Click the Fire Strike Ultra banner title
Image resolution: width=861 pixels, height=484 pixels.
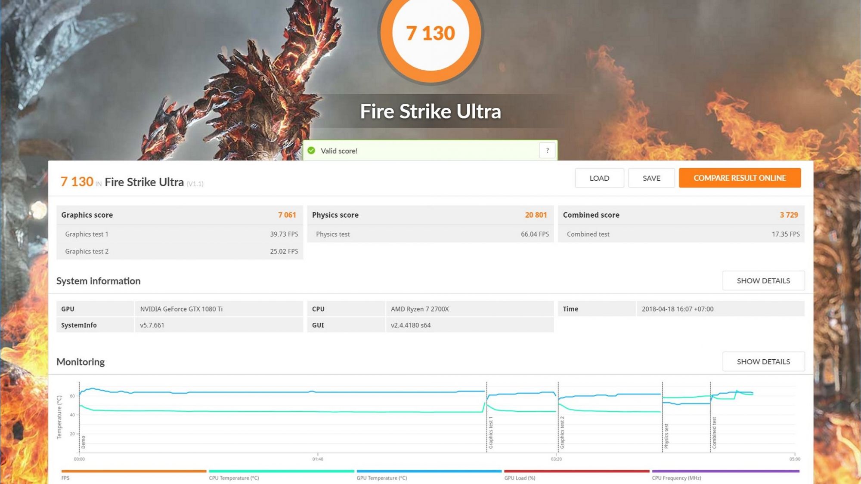[430, 111]
